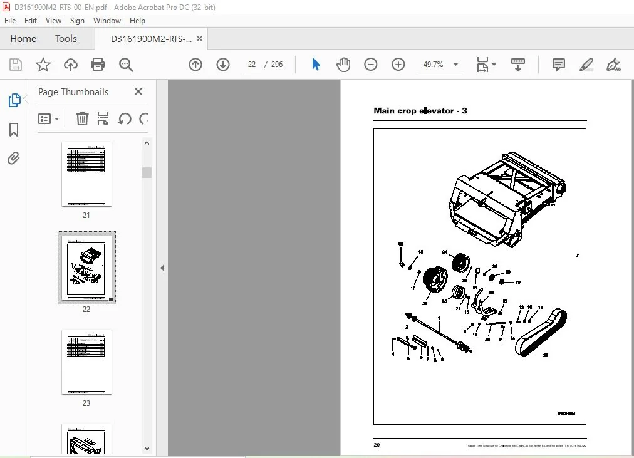Open the Window menu
Screen dimensions: 634x458
point(107,21)
